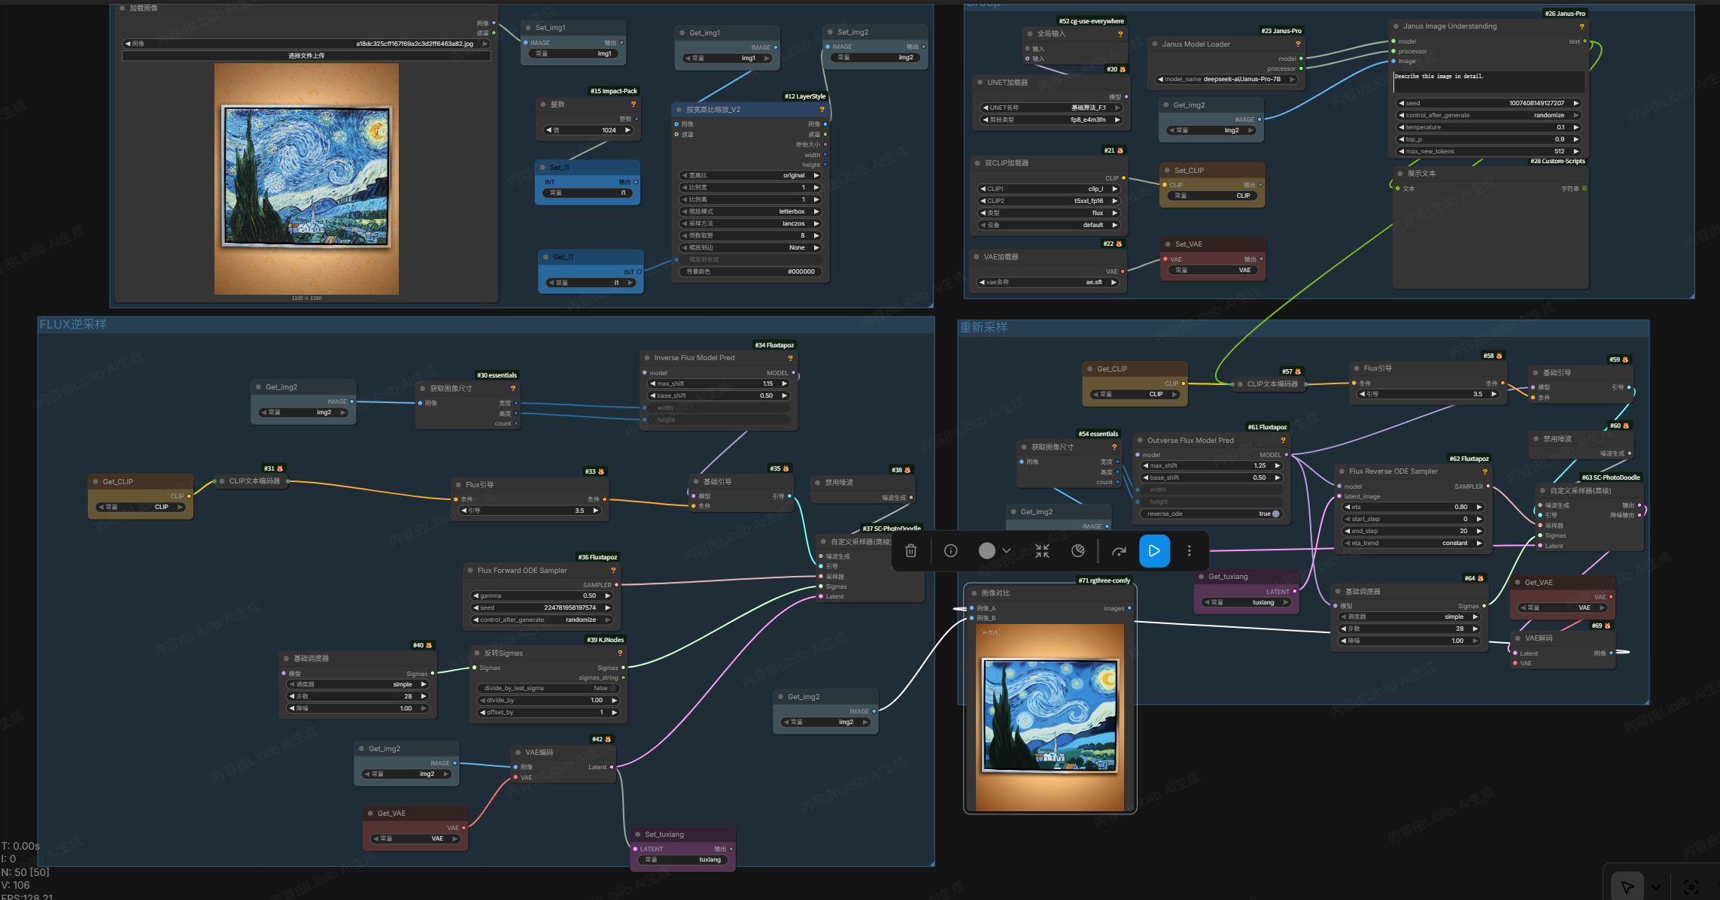This screenshot has height=900, width=1720.
Task: Select the pointer tool at bottom right
Action: click(1627, 887)
